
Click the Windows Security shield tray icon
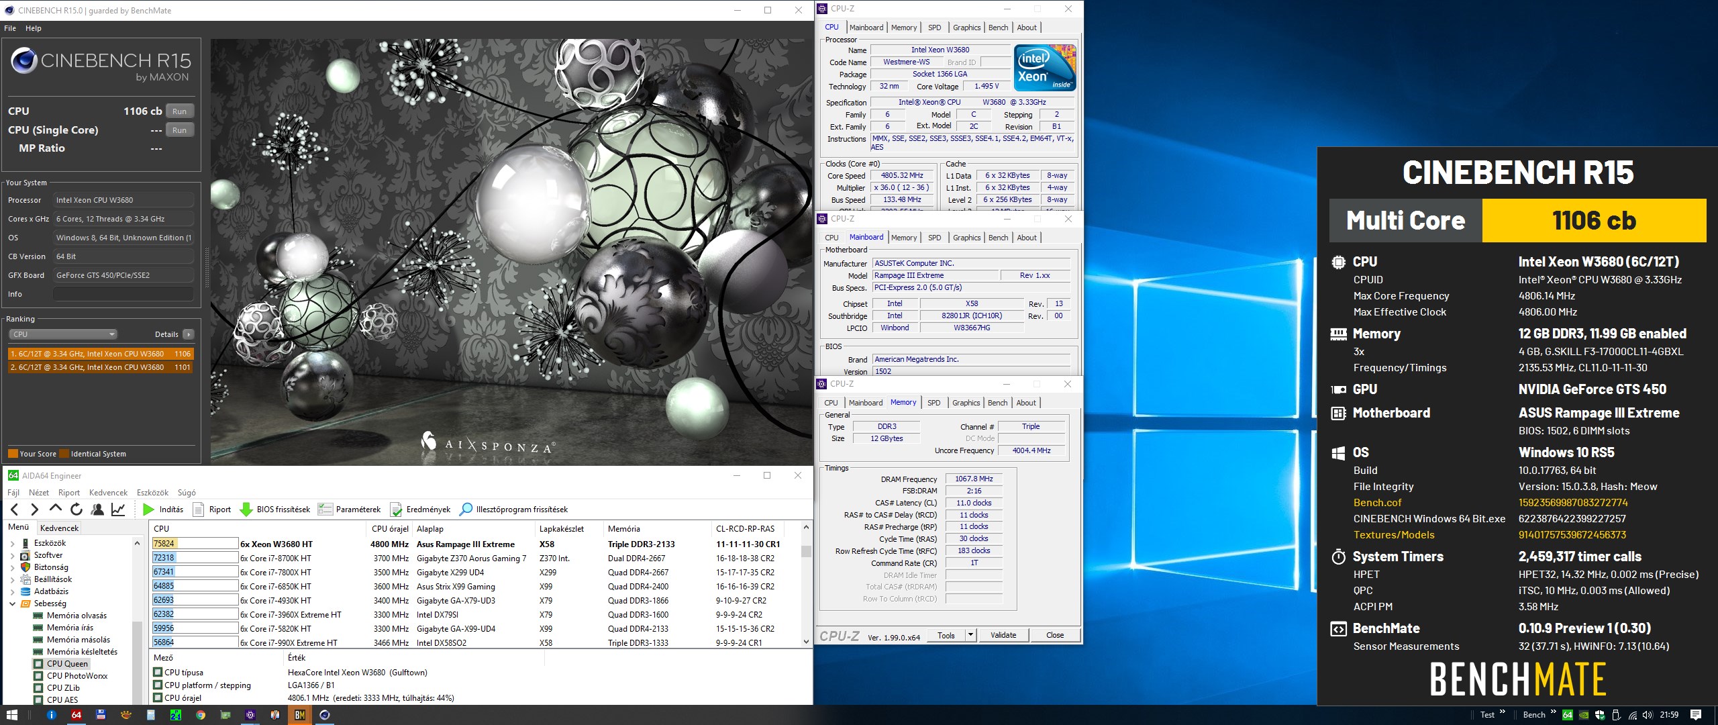tap(1600, 715)
